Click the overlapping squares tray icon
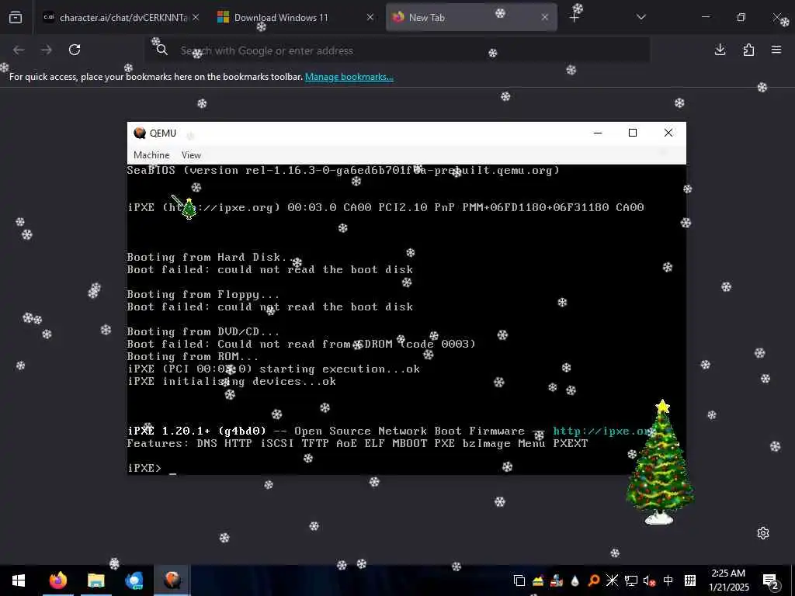The image size is (795, 596). pyautogui.click(x=519, y=580)
